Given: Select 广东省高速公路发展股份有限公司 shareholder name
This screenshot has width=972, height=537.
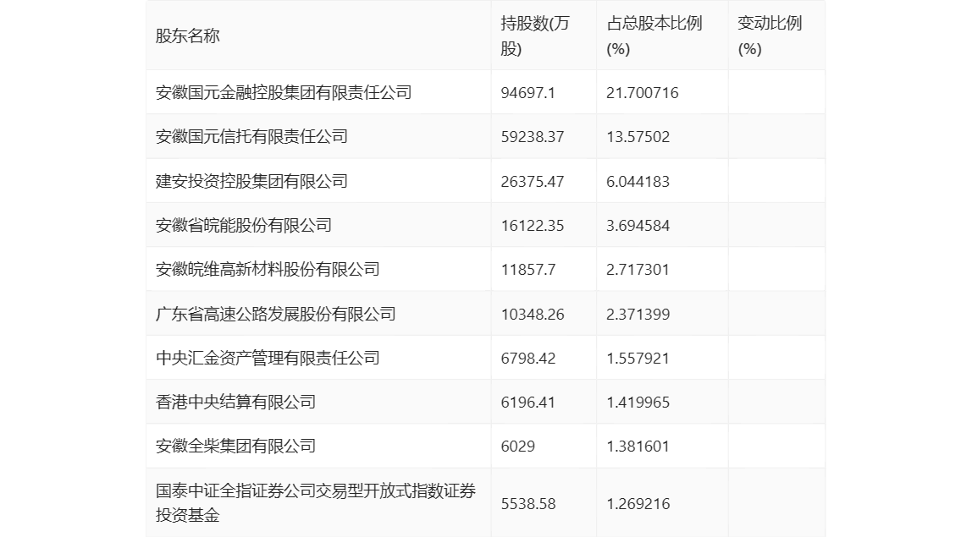Looking at the screenshot, I should [x=276, y=314].
